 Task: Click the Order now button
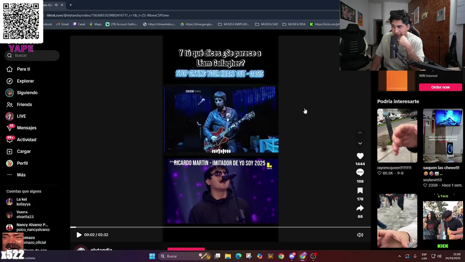coord(440,87)
